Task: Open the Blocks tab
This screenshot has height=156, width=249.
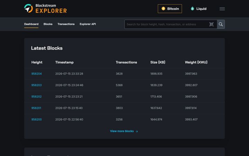Action: [48, 24]
